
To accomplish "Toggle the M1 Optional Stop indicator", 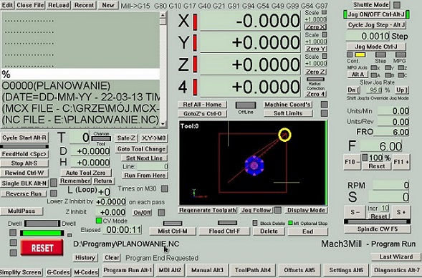I will click(290, 223).
